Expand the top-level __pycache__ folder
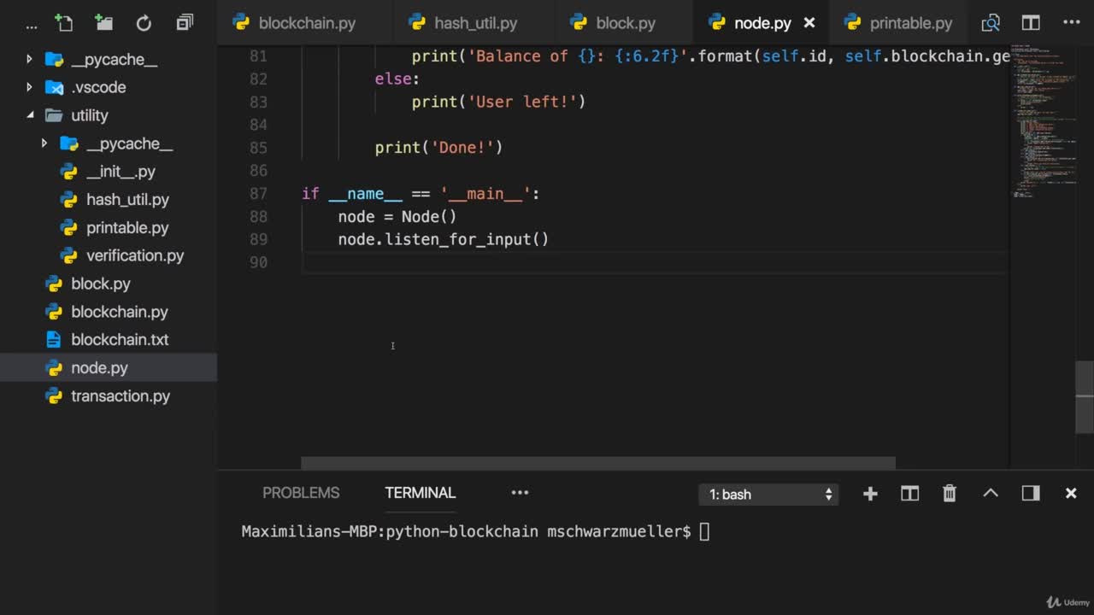Screen dimensions: 1094x615 click(29, 59)
